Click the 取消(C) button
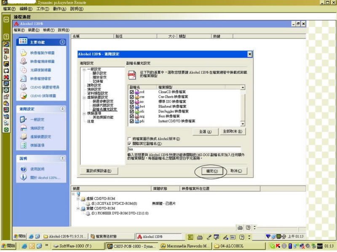This screenshot has height=252, width=337. point(236,171)
